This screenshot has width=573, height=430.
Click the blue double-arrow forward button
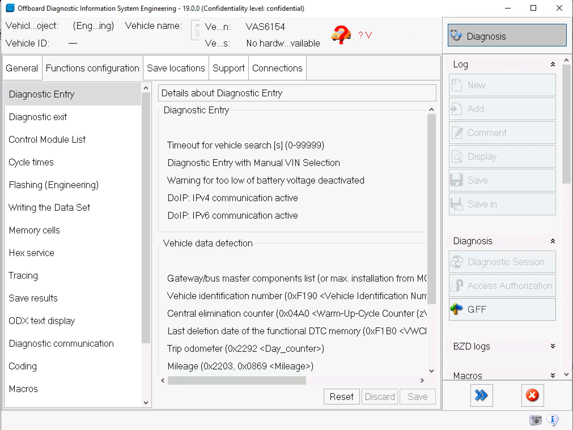481,395
